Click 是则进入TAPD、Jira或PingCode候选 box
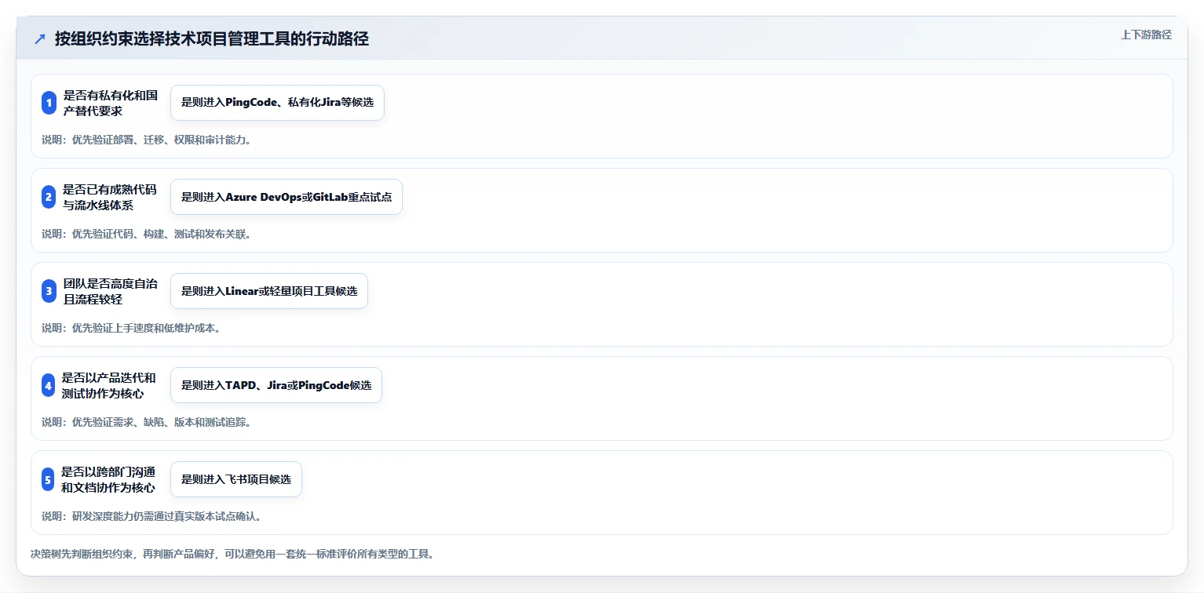The image size is (1204, 593). (276, 385)
